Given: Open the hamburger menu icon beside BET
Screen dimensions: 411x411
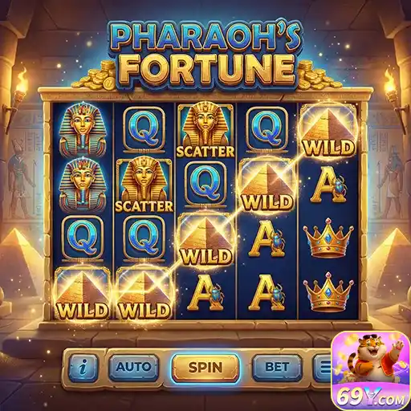Looking at the screenshot, I should tap(323, 368).
